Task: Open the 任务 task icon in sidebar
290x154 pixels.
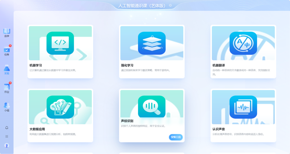Action: (x=7, y=50)
